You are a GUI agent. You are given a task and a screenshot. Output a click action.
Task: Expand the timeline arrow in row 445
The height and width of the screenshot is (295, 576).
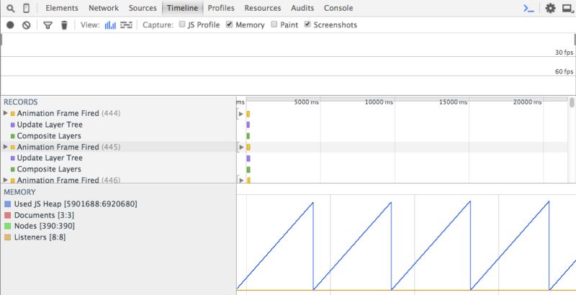pos(241,147)
